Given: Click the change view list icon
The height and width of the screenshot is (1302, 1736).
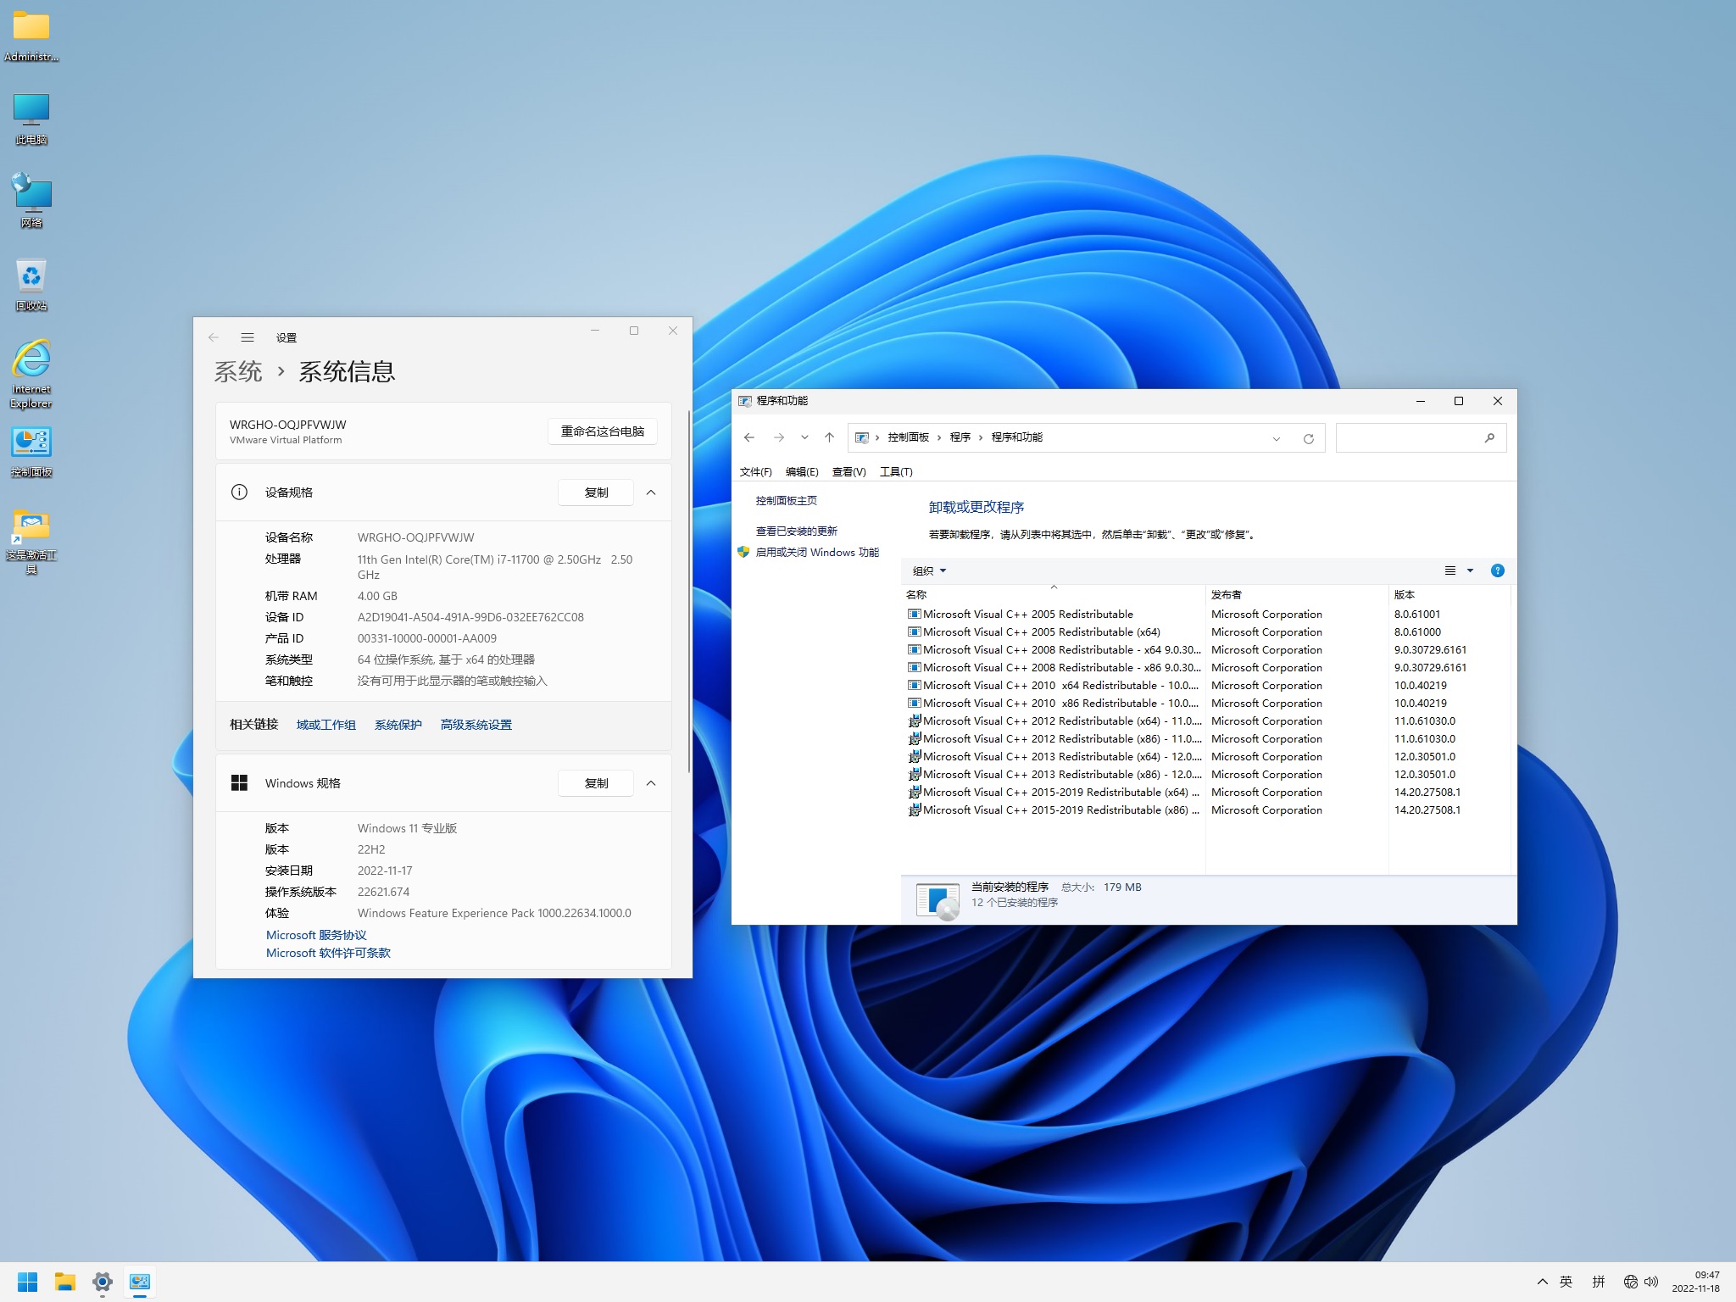Looking at the screenshot, I should tap(1450, 570).
